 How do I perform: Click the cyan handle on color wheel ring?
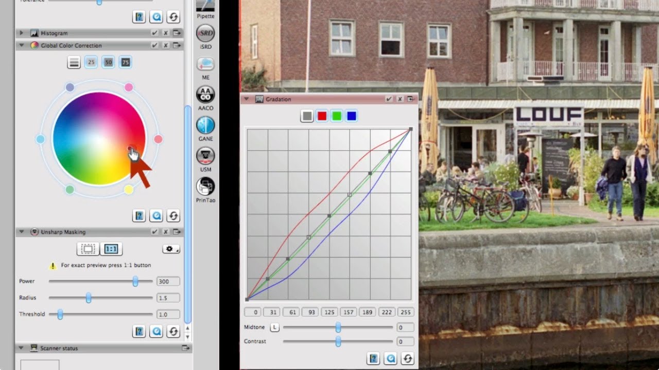coord(40,139)
